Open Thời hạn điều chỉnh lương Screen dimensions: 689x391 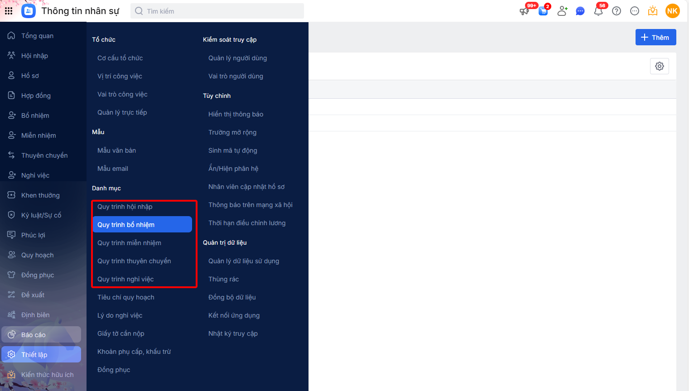pyautogui.click(x=247, y=223)
